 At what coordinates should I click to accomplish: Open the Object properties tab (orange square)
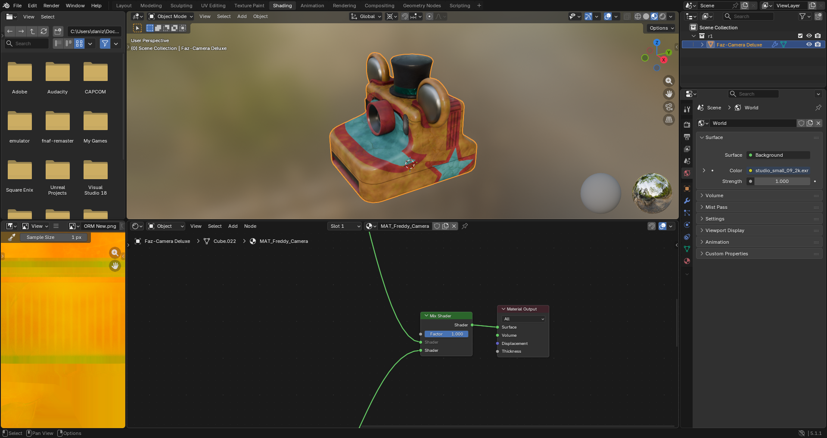point(687,189)
